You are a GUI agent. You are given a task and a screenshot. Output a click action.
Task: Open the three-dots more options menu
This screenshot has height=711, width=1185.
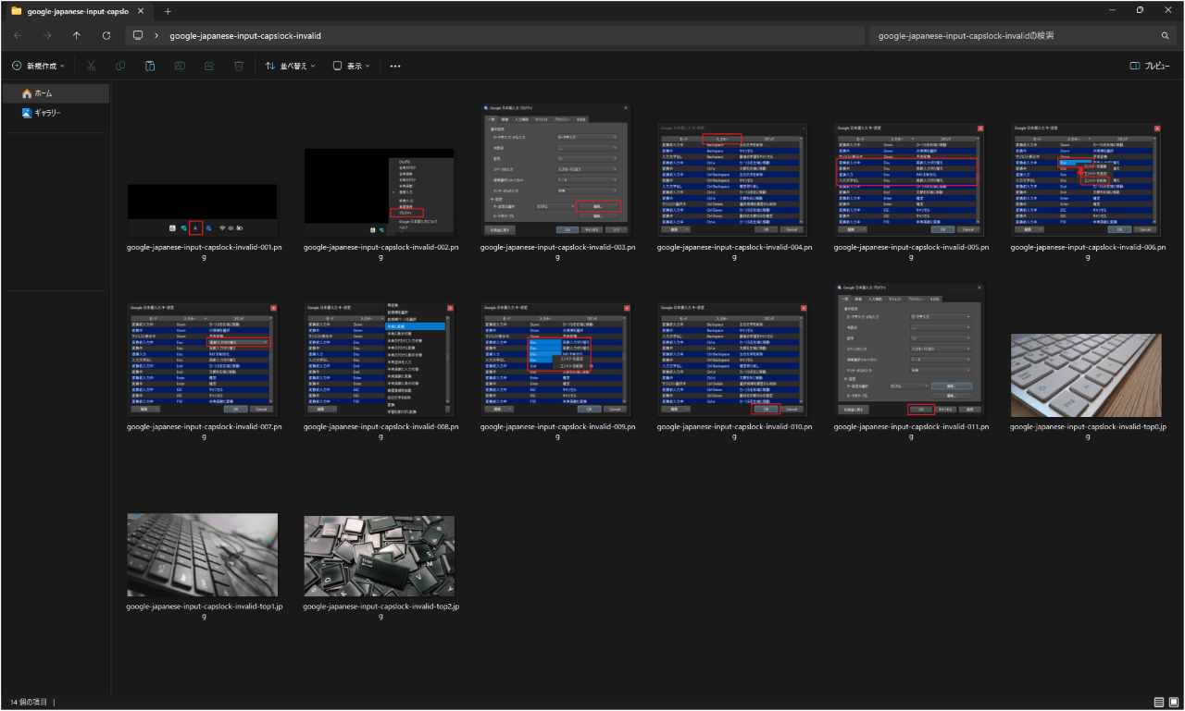click(x=395, y=66)
